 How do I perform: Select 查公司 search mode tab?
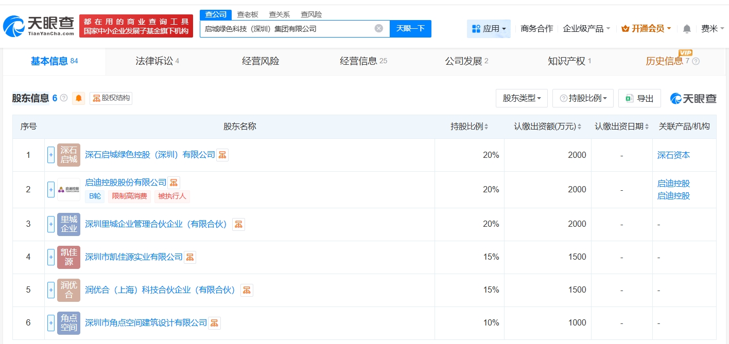coord(216,14)
